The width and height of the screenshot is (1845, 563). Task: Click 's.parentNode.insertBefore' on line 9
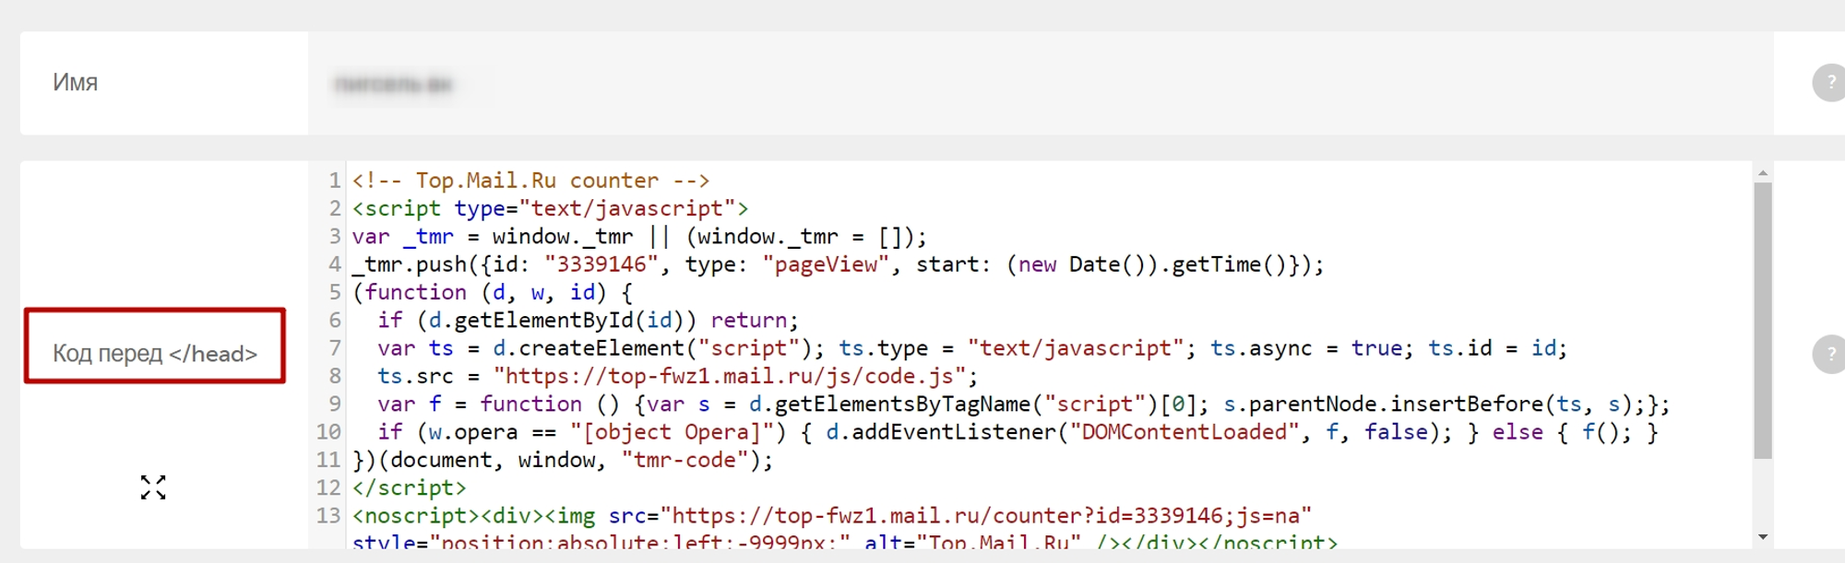tap(1384, 405)
